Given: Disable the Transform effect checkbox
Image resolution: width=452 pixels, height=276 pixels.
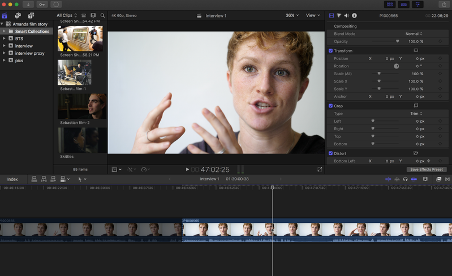Looking at the screenshot, I should point(331,51).
